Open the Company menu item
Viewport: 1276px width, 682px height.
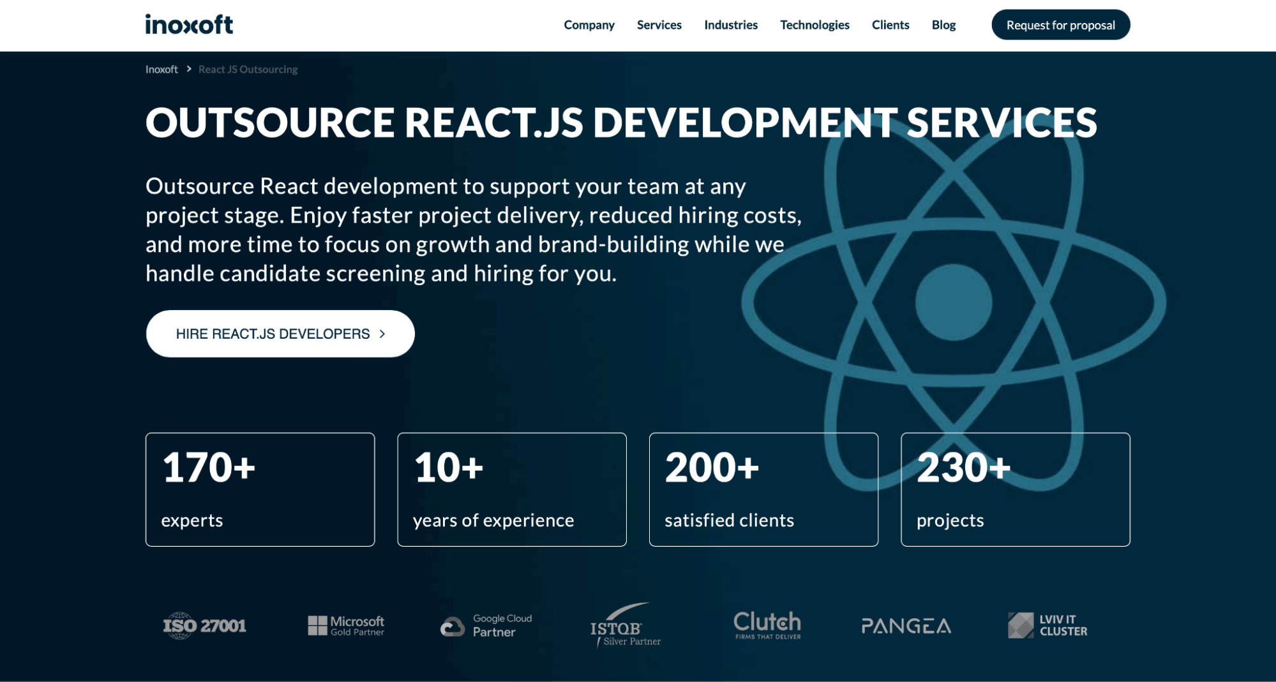(589, 25)
